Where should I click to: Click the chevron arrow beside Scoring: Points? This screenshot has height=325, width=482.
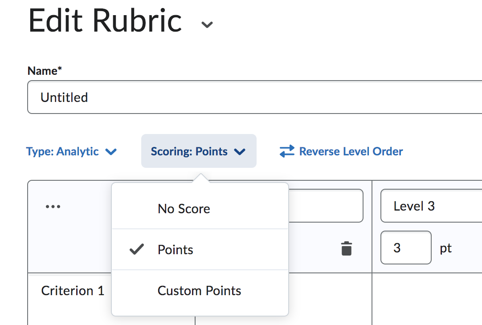[240, 152]
